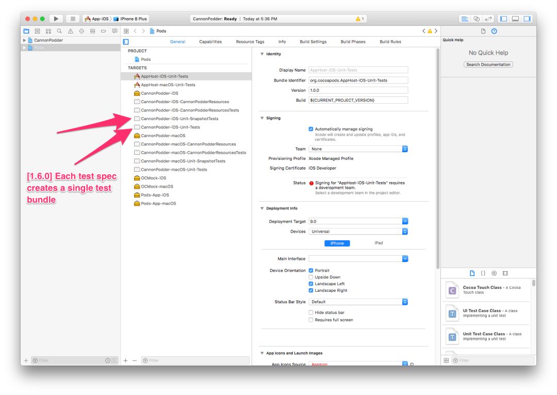Image resolution: width=557 pixels, height=395 pixels.
Task: Open the Breakpoint navigator
Action: point(103,31)
